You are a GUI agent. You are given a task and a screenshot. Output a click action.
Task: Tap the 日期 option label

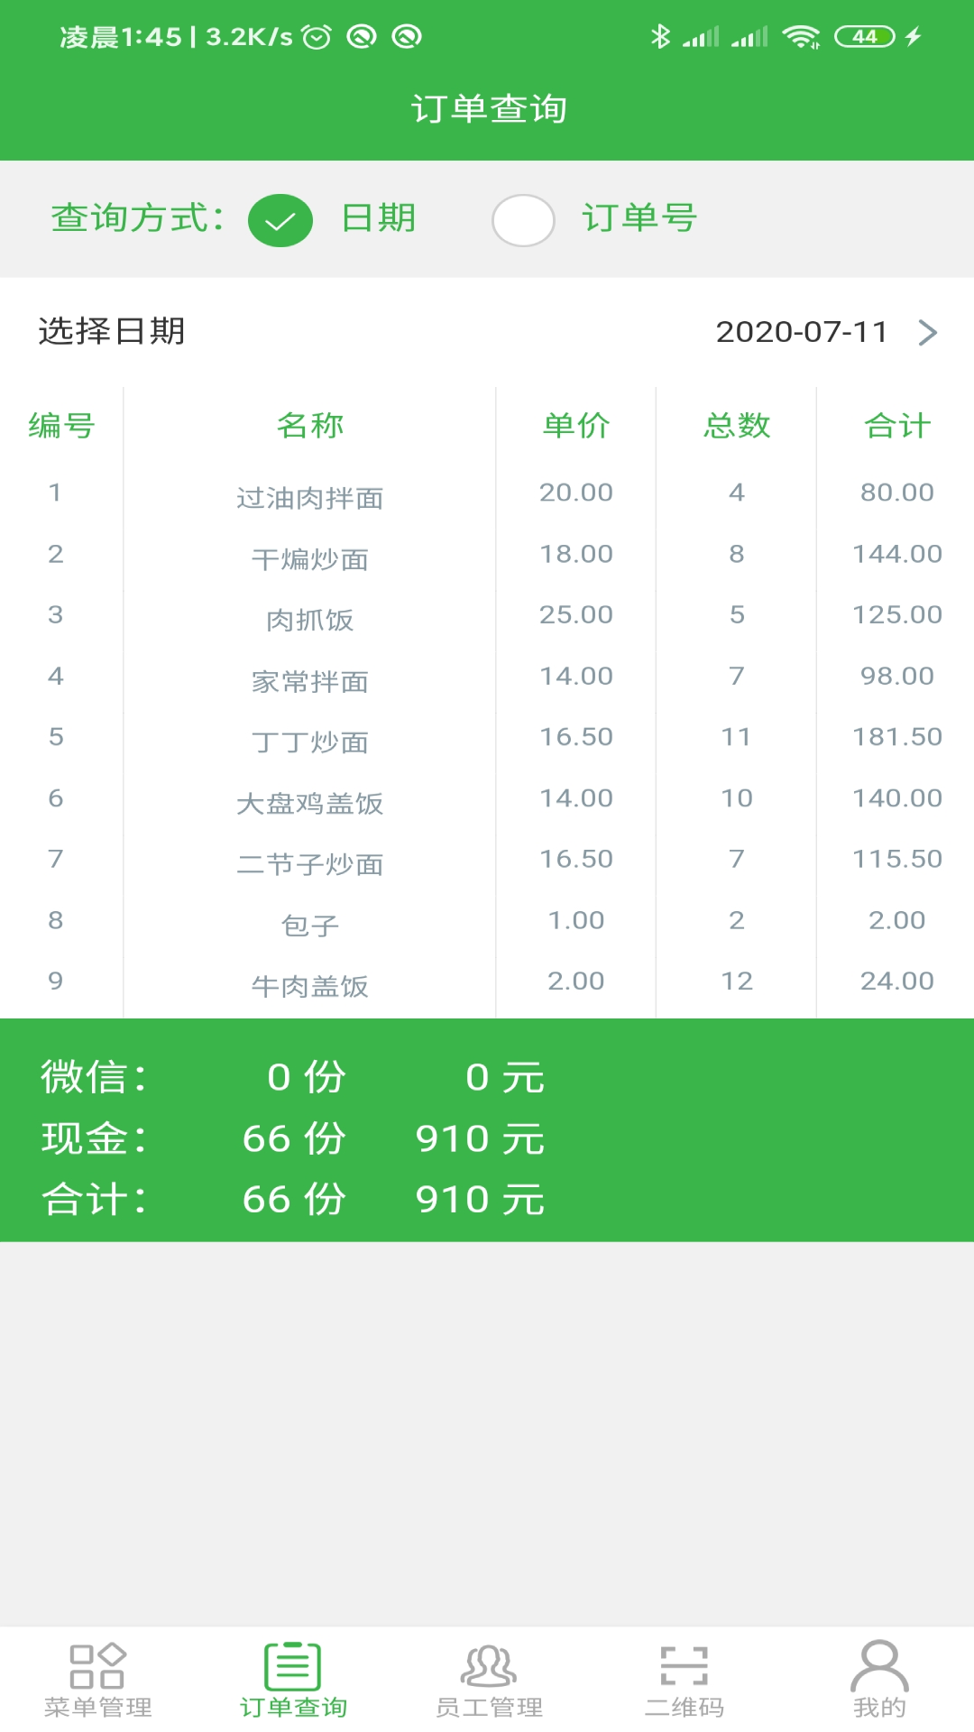(378, 218)
